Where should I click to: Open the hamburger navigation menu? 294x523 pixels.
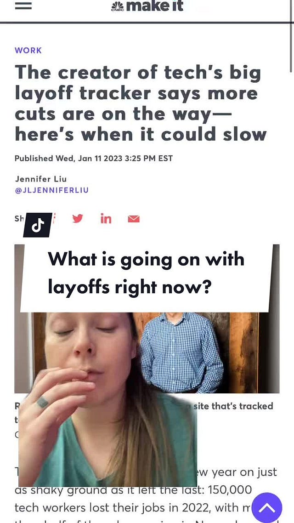click(23, 6)
